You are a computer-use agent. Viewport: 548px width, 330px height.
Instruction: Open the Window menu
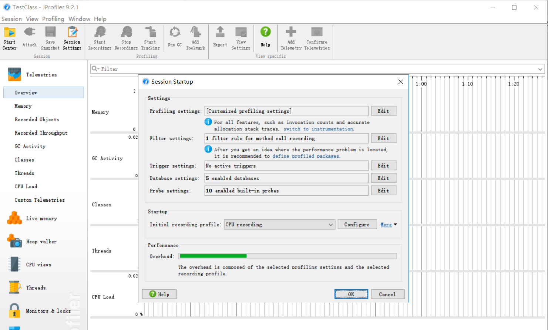[x=79, y=19]
